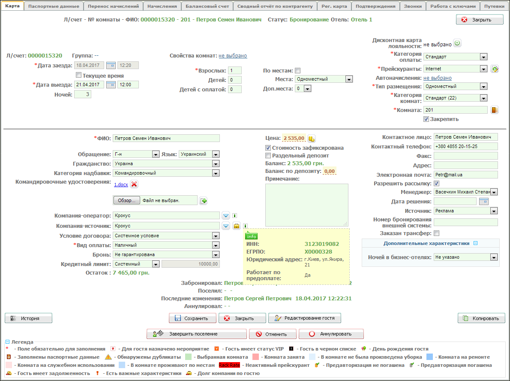
Task: Click briefcase icon next to Компания-источник
Action: [236, 226]
